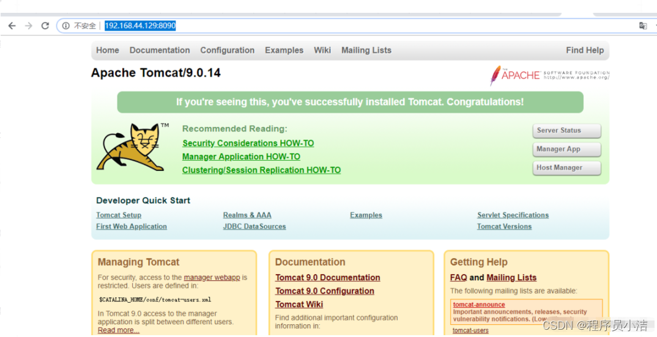657x337 pixels.
Task: Open the Manager App button
Action: 566,149
